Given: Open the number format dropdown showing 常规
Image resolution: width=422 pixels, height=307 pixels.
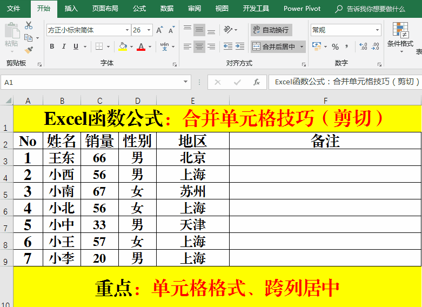Looking at the screenshot, I should pos(377,30).
